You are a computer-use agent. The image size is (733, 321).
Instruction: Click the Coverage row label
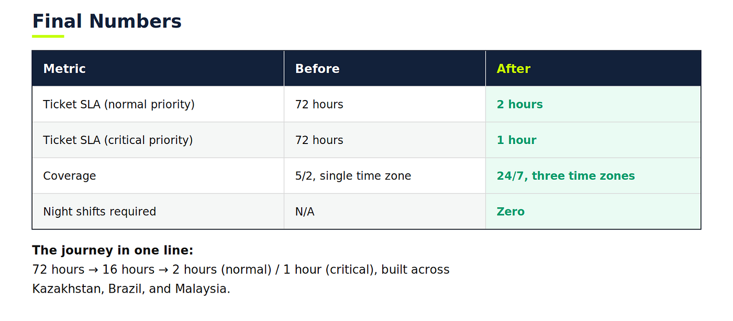70,176
